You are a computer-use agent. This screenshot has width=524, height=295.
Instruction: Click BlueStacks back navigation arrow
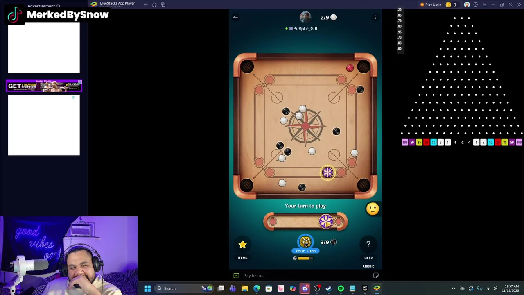pos(146,5)
